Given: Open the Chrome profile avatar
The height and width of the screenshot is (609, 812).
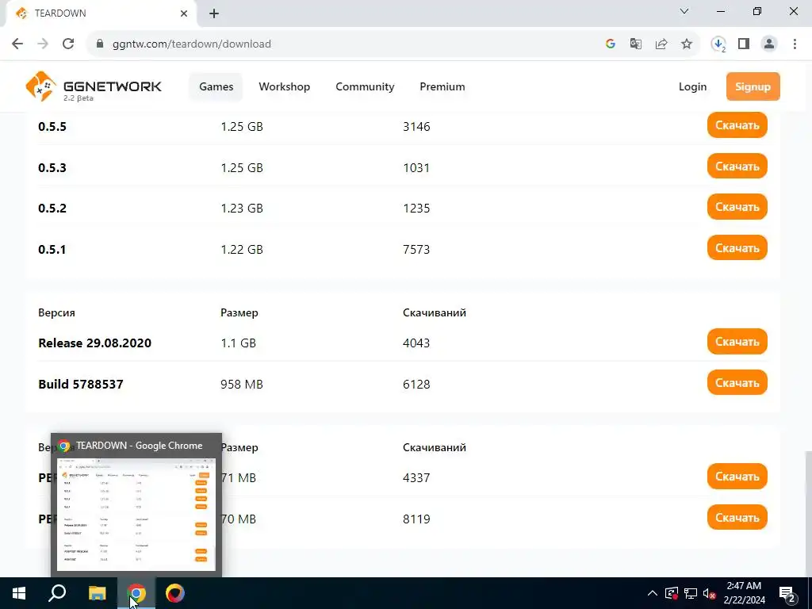Looking at the screenshot, I should [769, 44].
